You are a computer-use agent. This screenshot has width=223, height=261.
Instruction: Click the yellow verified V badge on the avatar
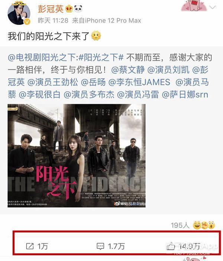[x=27, y=22]
